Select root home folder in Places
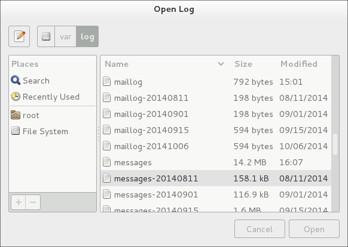348x247 pixels. (53, 115)
